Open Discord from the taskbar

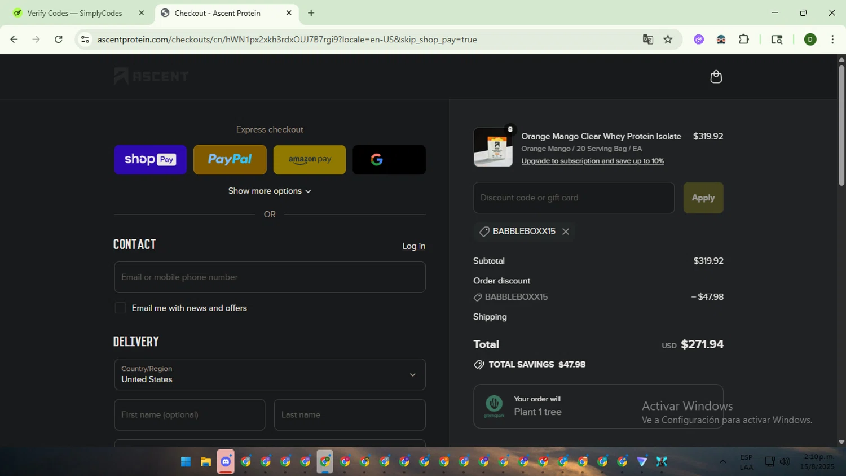[226, 462]
